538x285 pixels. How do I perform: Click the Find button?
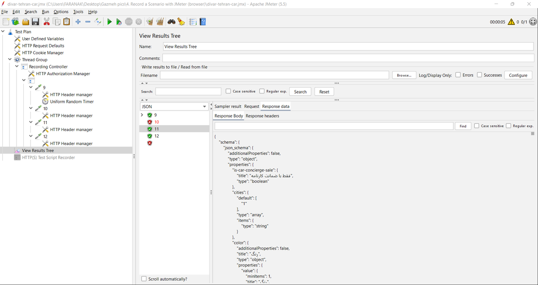(x=463, y=126)
